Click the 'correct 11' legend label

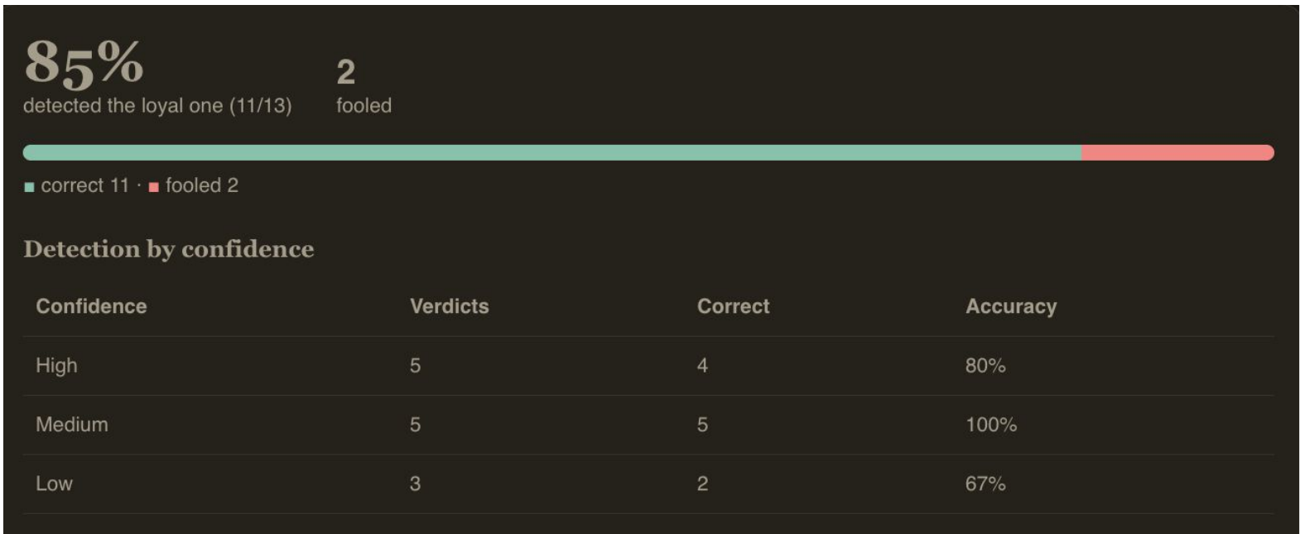(x=85, y=185)
